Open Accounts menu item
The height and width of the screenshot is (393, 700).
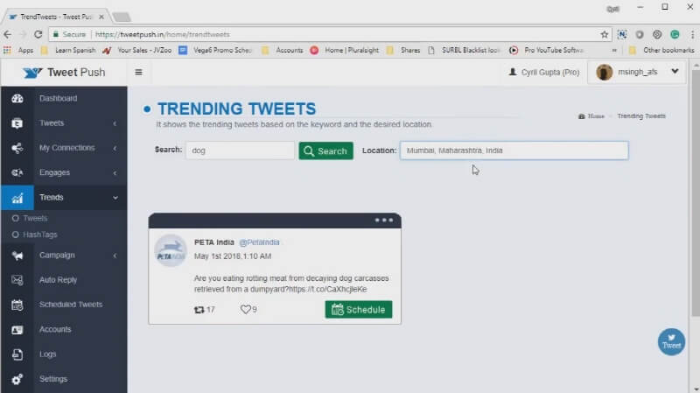coord(55,330)
